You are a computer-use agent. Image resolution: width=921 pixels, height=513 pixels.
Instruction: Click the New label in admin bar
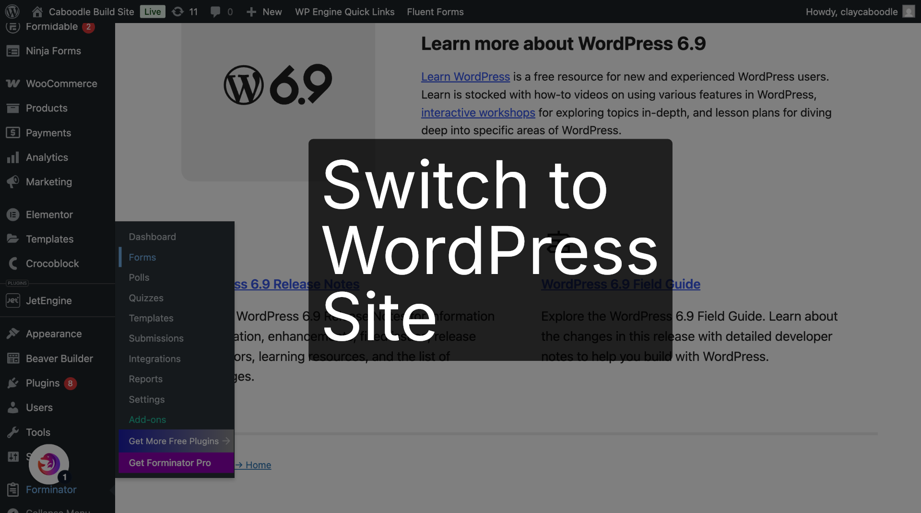(x=272, y=12)
